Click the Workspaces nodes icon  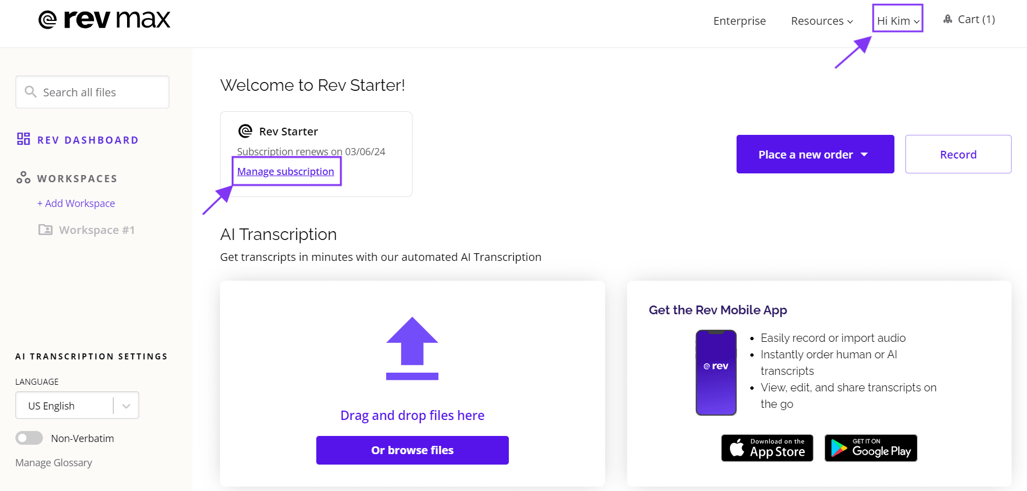23,177
